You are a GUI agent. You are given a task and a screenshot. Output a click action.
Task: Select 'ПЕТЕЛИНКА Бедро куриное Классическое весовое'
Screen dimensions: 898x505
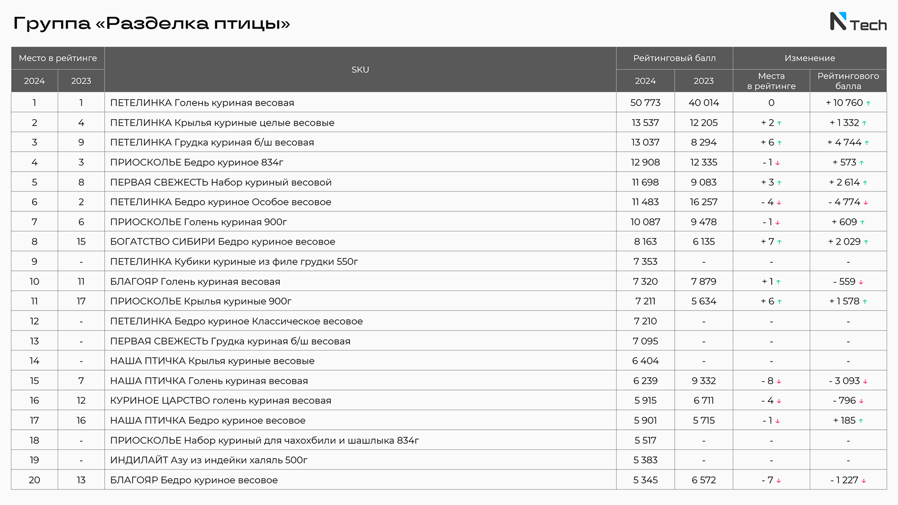(236, 321)
